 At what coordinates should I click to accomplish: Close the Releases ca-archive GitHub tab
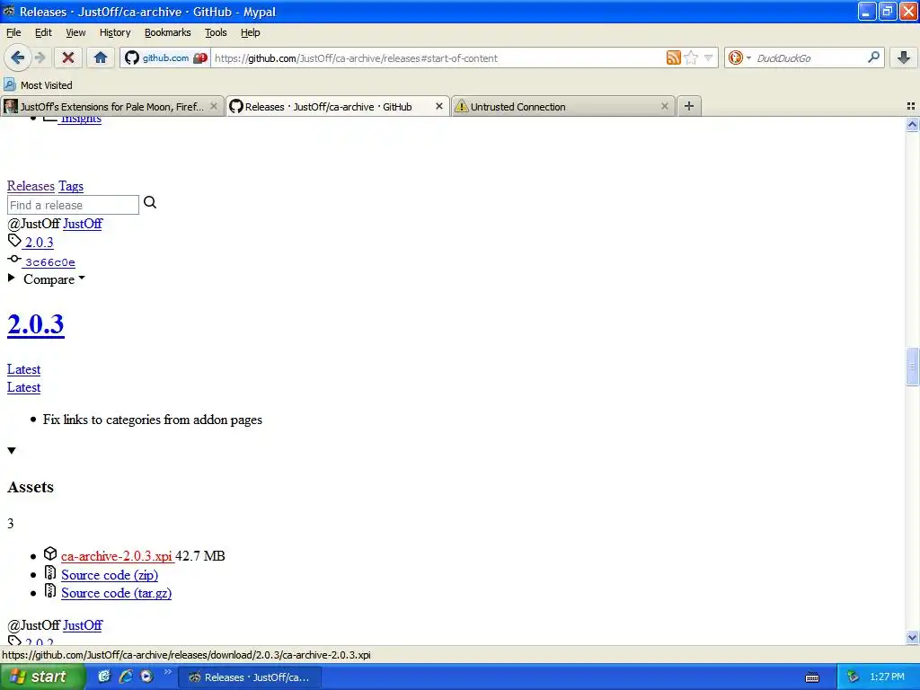coord(438,106)
